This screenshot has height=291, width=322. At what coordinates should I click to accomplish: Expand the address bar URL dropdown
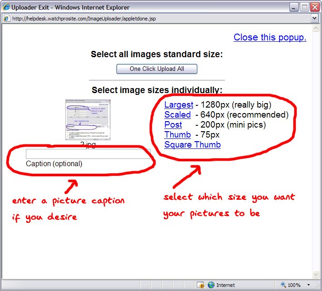pos(314,19)
